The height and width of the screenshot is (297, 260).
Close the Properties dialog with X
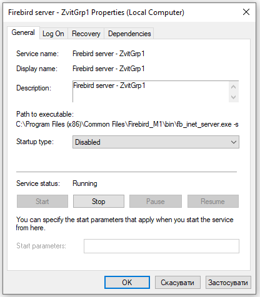[246, 12]
